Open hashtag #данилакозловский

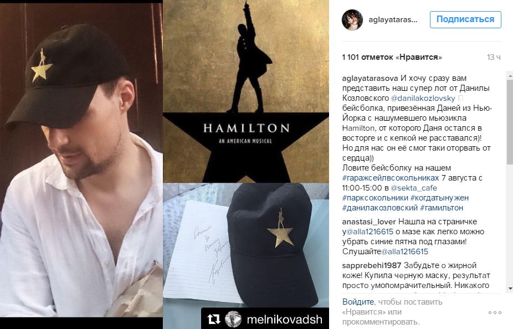(380, 208)
